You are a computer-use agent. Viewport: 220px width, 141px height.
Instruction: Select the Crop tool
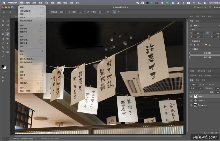coord(3,30)
